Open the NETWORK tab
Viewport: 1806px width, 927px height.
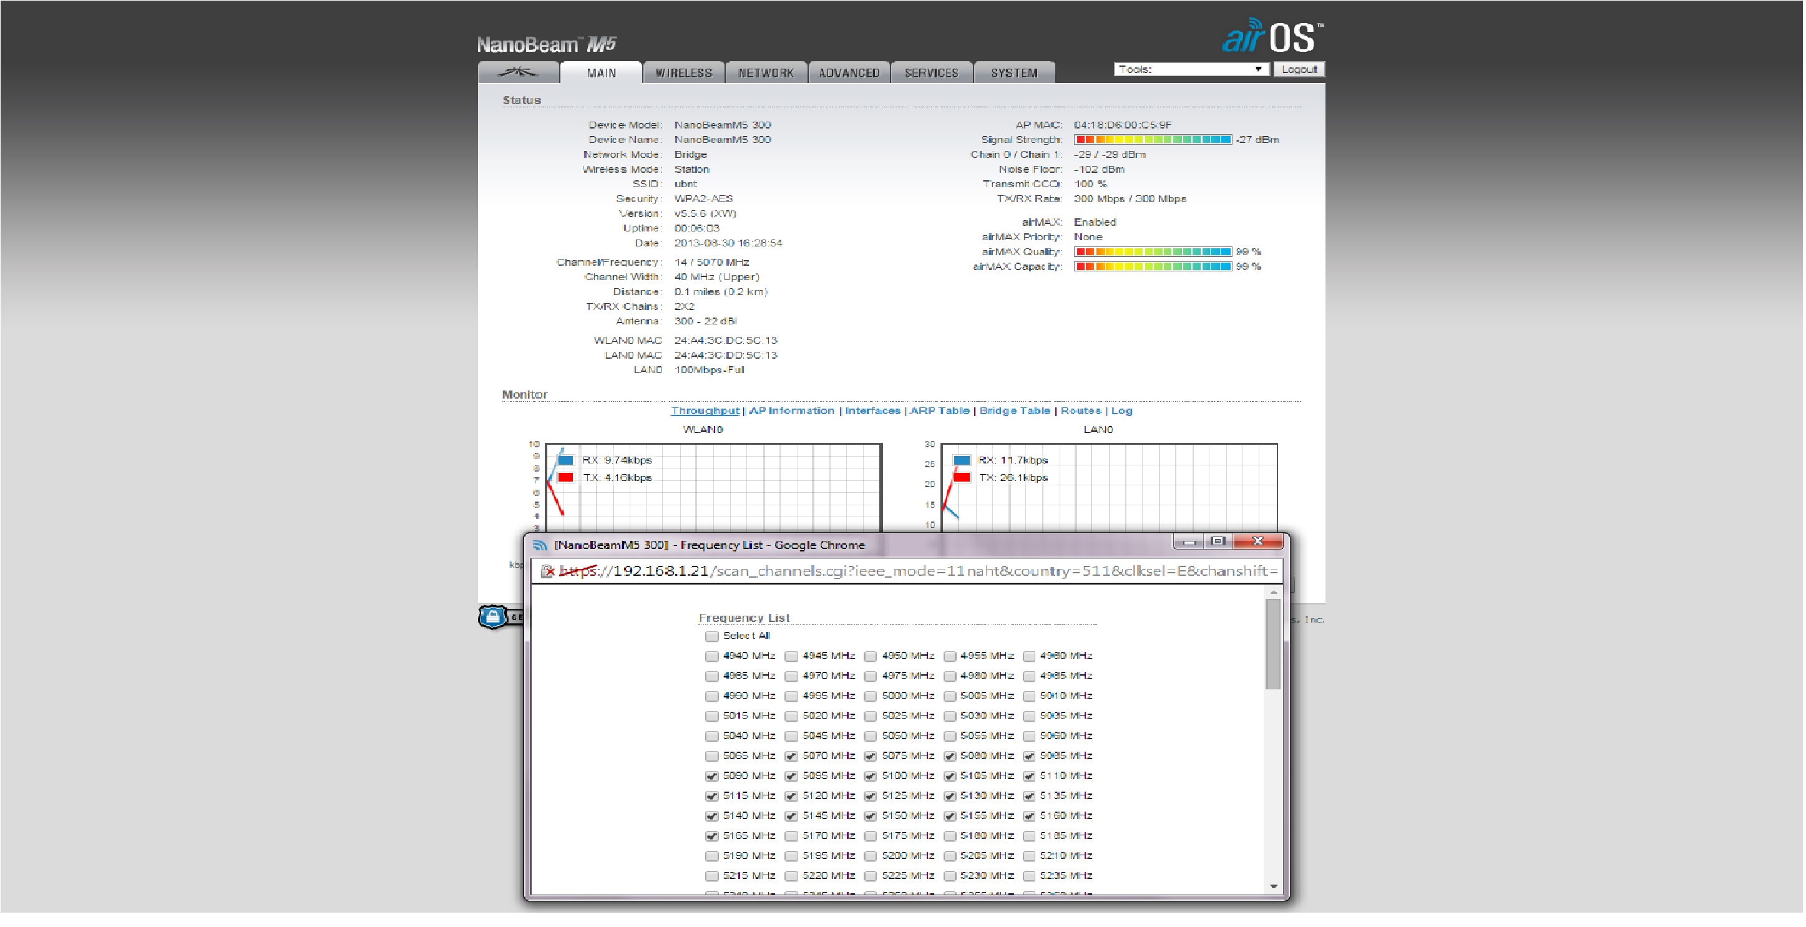766,72
